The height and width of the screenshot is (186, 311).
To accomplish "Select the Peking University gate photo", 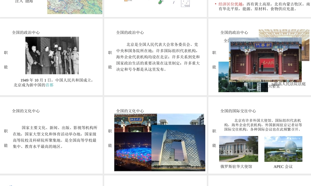I will tap(136, 123).
